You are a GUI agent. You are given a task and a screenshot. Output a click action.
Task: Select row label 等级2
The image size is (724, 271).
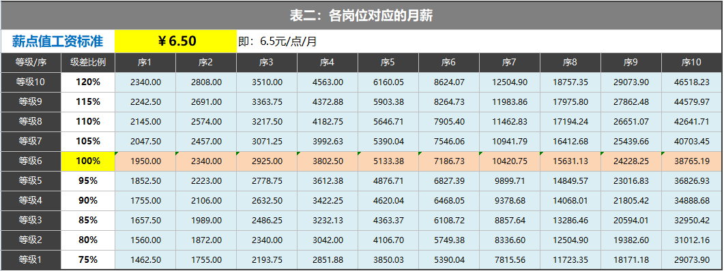[x=31, y=240]
